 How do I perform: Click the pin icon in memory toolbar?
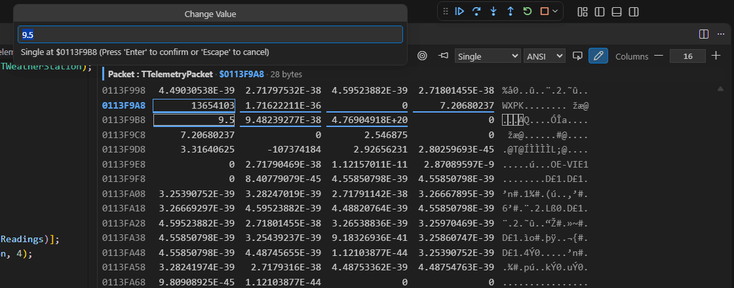point(443,56)
